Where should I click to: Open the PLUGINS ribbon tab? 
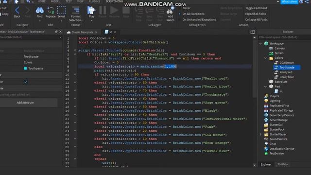94,1
